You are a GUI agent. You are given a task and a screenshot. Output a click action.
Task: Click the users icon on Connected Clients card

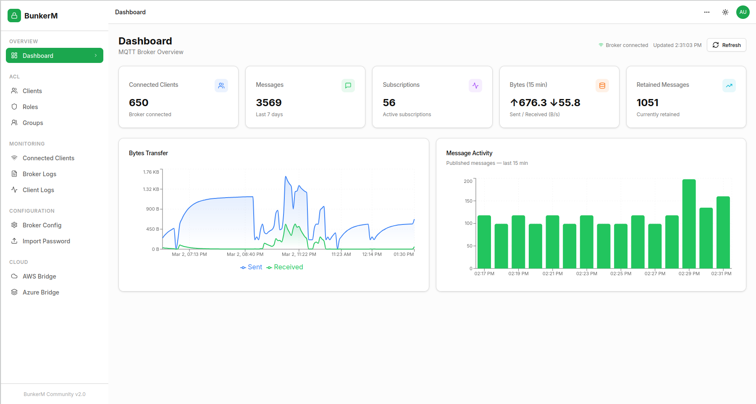coord(221,86)
